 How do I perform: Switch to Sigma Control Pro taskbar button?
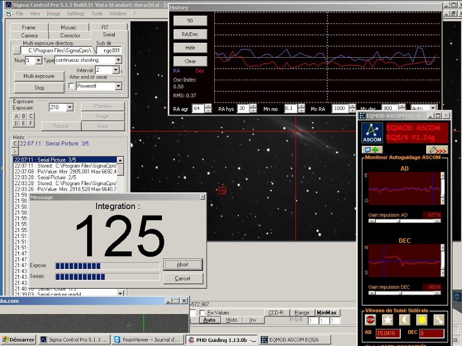(74, 340)
